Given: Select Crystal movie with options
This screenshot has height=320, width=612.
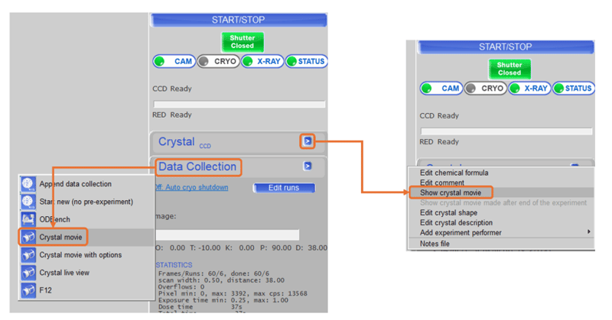Looking at the screenshot, I should (86, 255).
